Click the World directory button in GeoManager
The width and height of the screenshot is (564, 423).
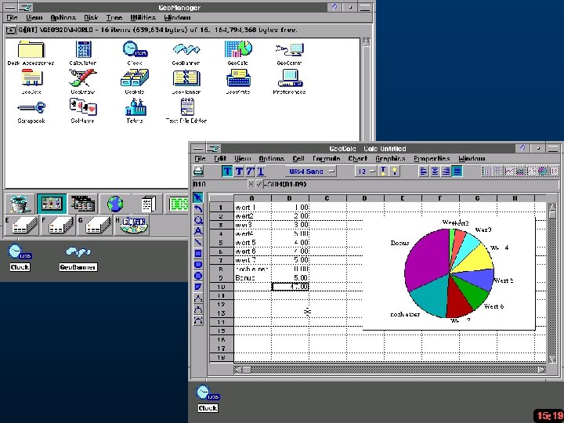click(x=52, y=204)
